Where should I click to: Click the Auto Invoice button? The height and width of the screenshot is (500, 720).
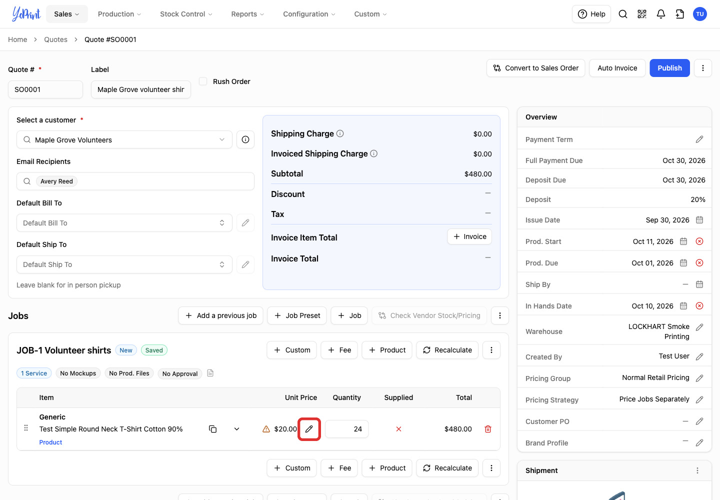(617, 68)
